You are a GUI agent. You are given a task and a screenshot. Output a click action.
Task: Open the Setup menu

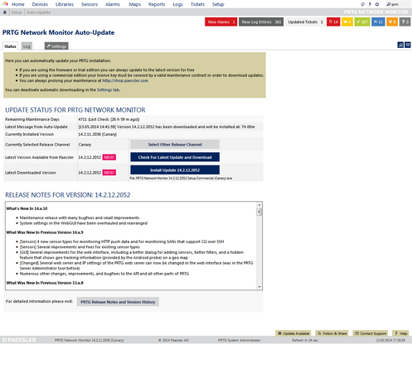[x=218, y=4]
